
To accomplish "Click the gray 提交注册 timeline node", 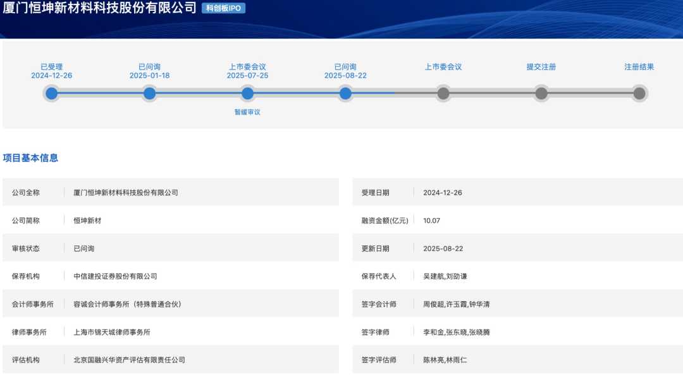I will (541, 93).
